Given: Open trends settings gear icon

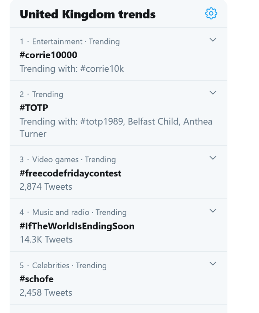Looking at the screenshot, I should tap(211, 14).
